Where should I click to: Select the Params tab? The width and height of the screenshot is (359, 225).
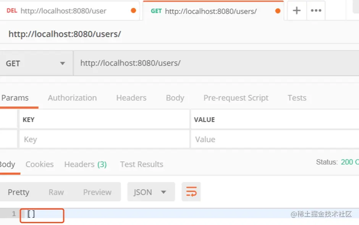coord(15,98)
